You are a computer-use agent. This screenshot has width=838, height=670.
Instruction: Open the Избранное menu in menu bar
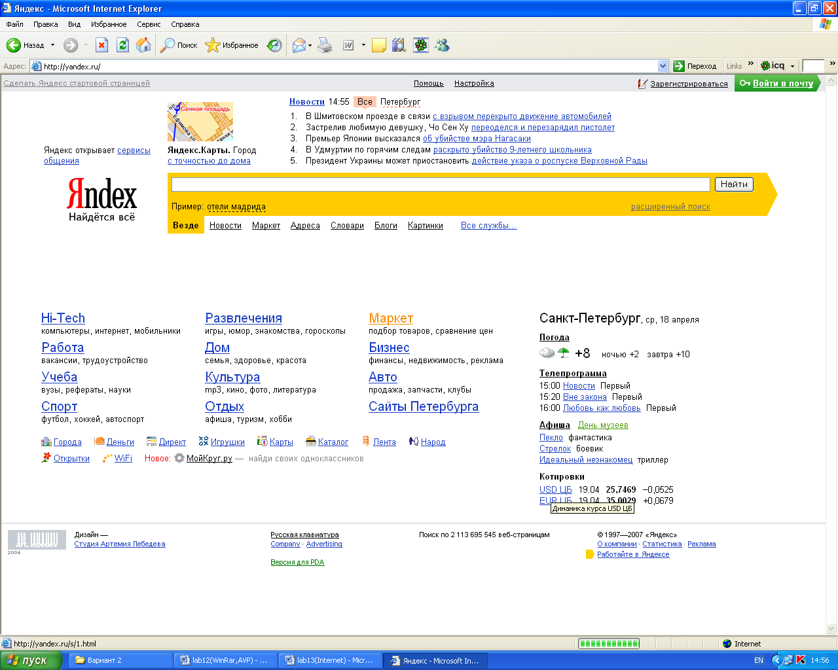(x=109, y=24)
